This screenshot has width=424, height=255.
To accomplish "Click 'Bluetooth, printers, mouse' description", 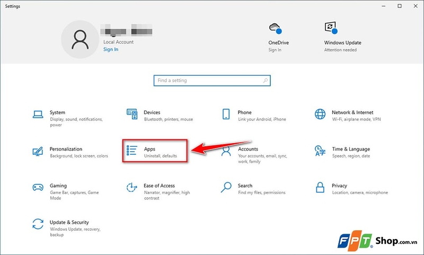I will pyautogui.click(x=169, y=119).
